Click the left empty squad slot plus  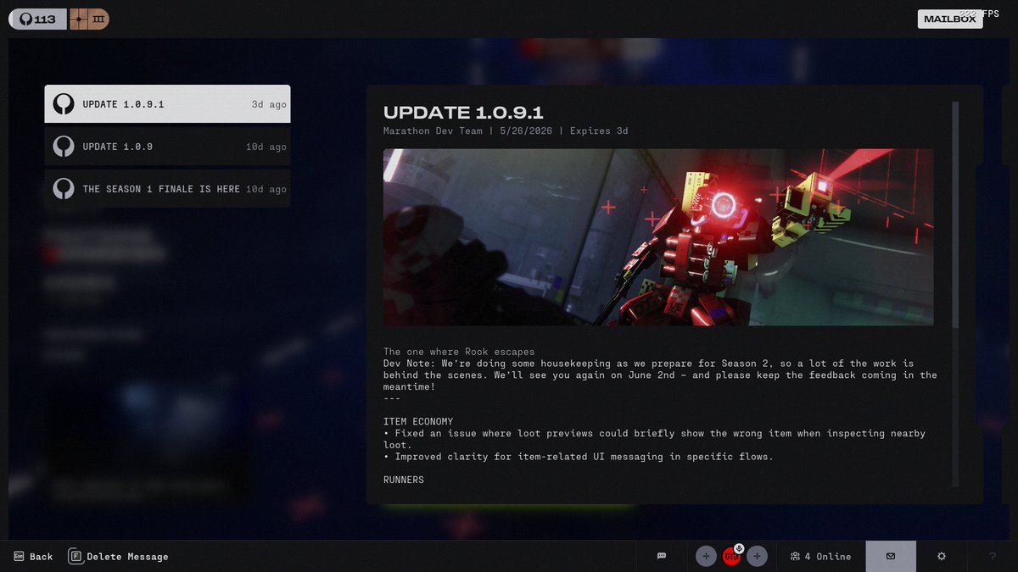tap(706, 556)
